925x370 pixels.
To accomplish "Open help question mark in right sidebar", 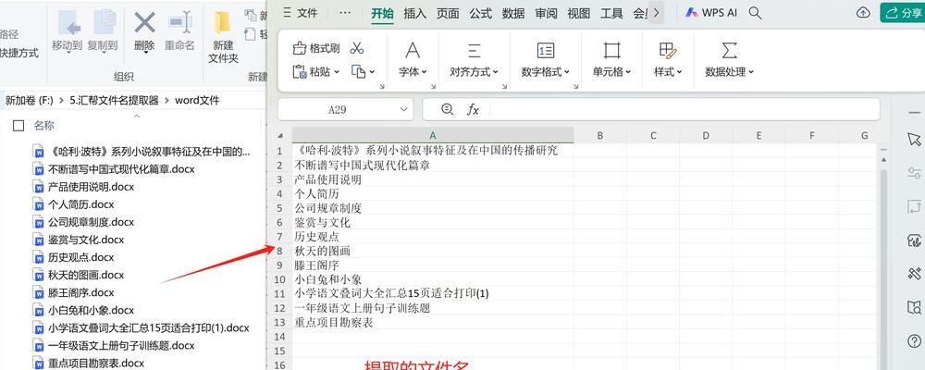I will click(x=914, y=341).
